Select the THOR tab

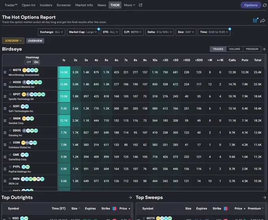tap(115, 5)
